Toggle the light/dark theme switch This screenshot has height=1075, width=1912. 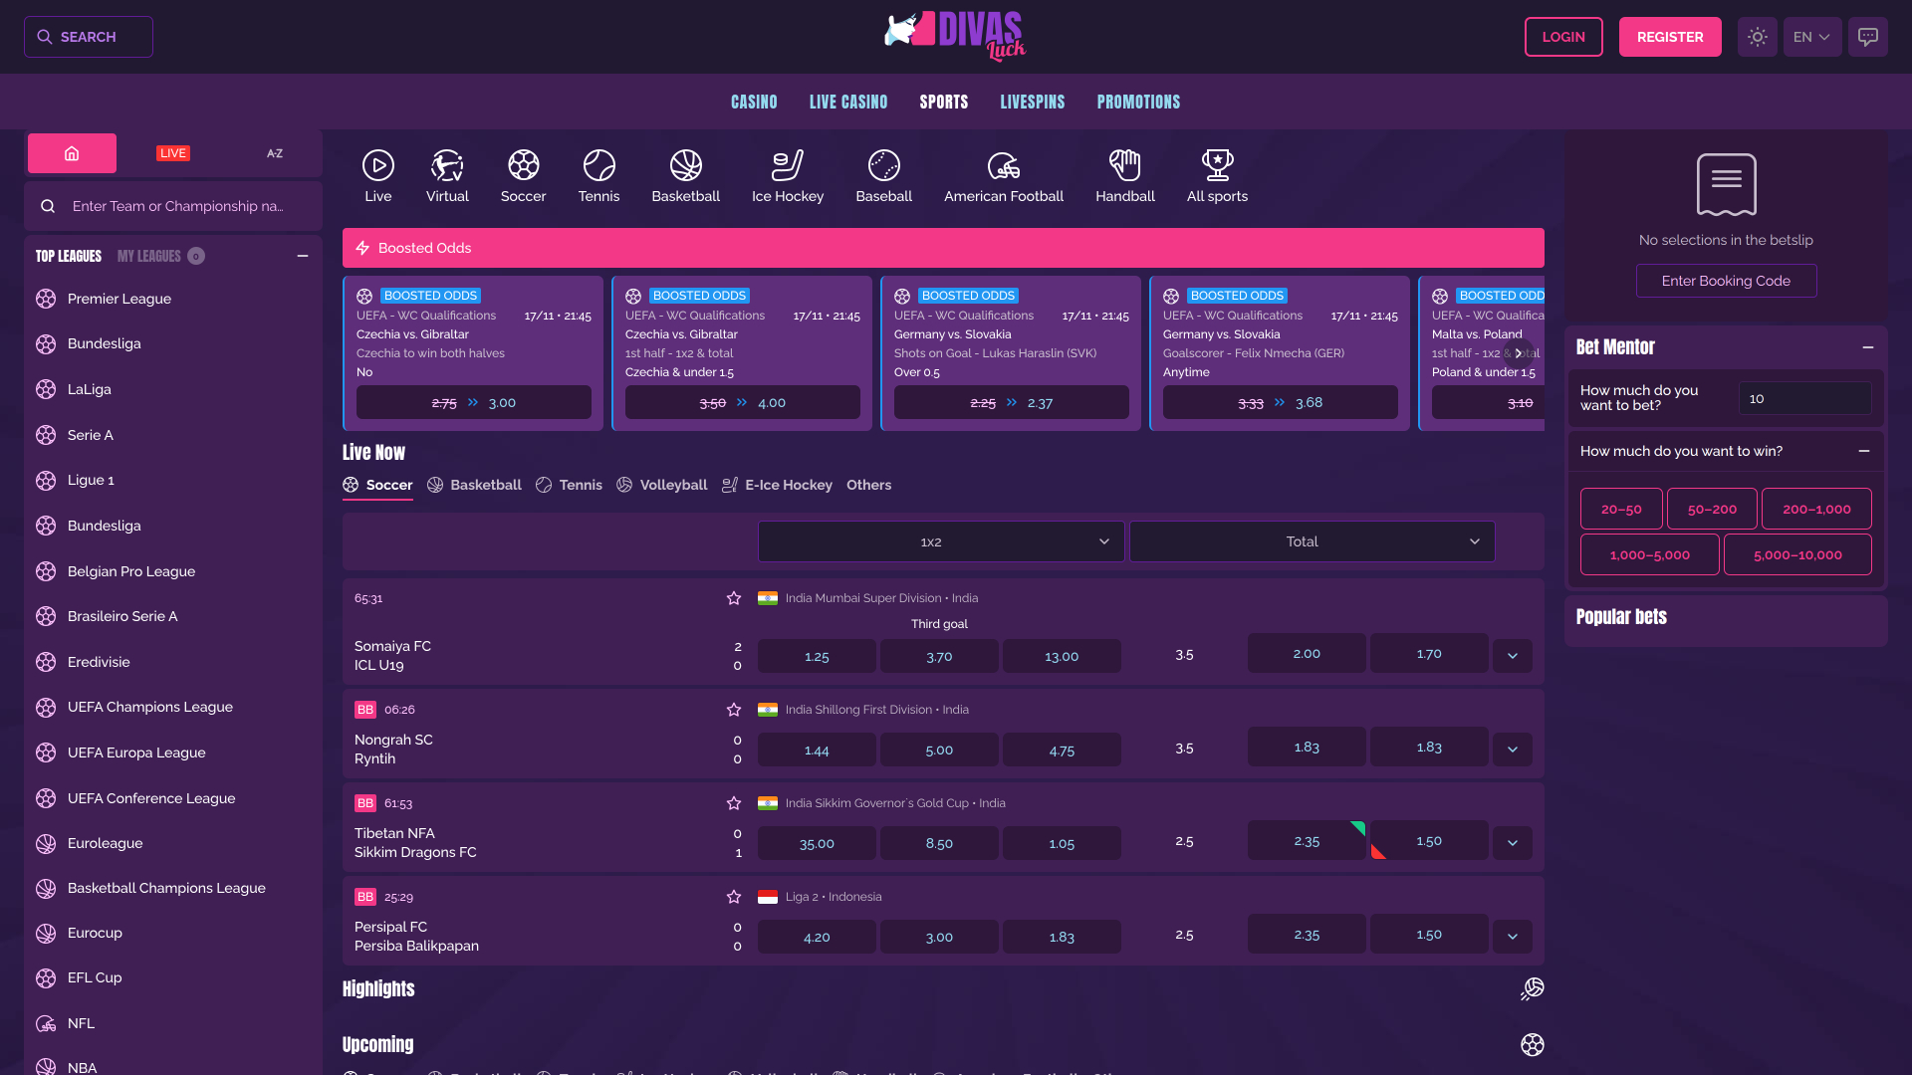click(x=1757, y=36)
